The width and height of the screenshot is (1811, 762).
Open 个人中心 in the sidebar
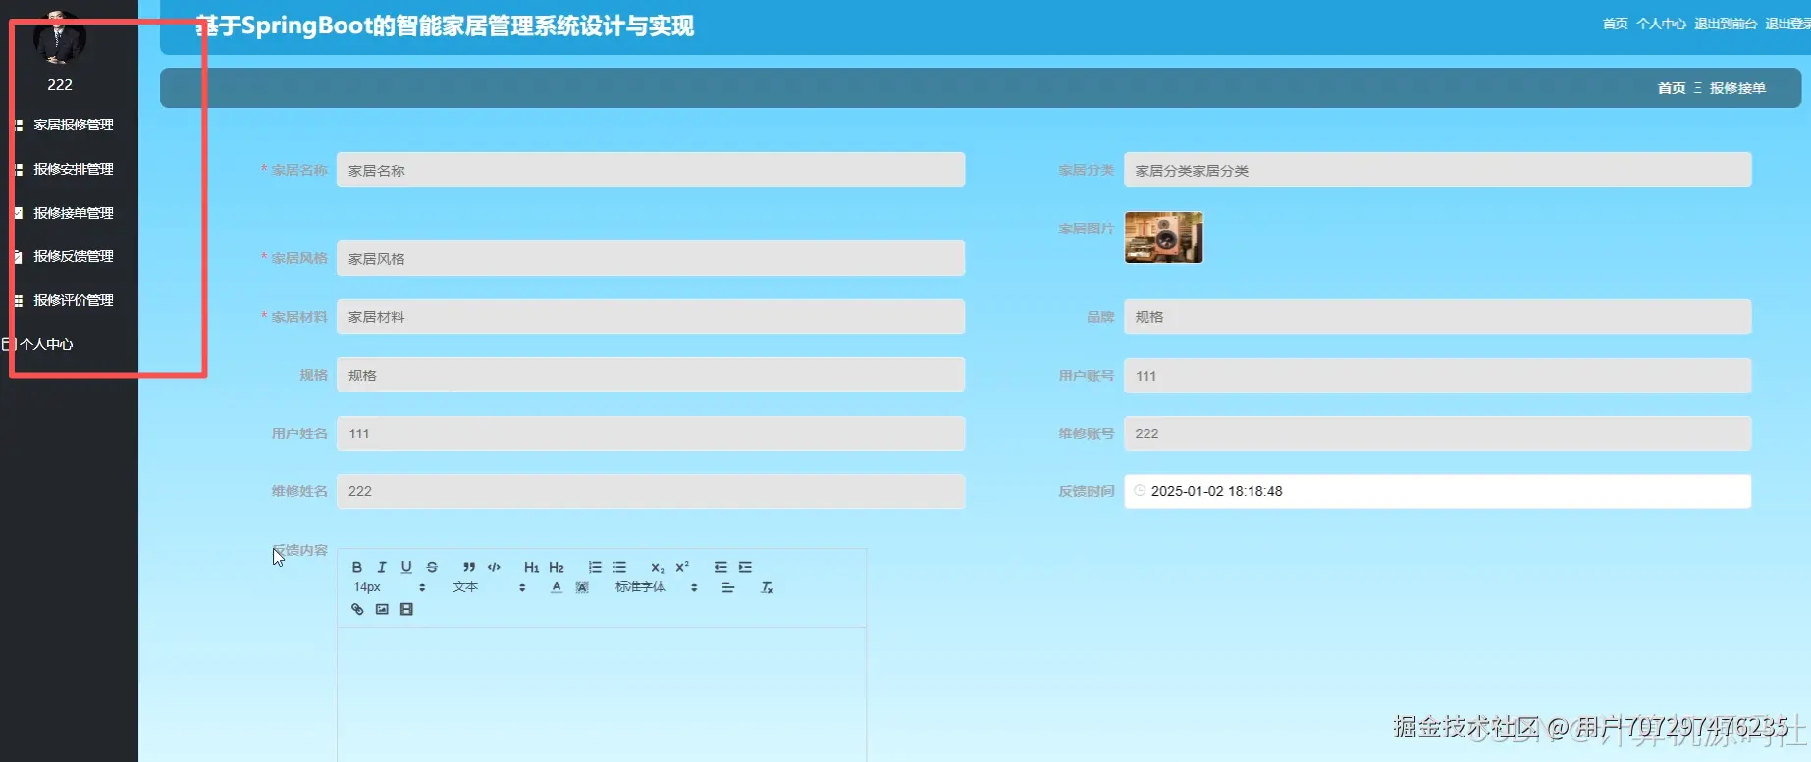(x=46, y=344)
